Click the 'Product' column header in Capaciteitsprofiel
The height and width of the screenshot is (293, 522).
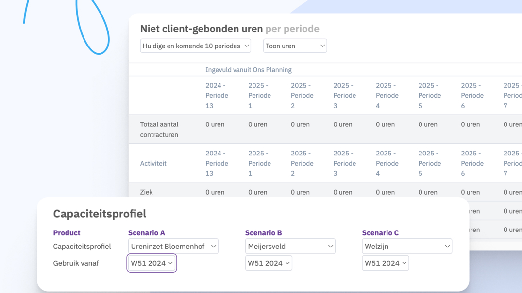(x=67, y=232)
